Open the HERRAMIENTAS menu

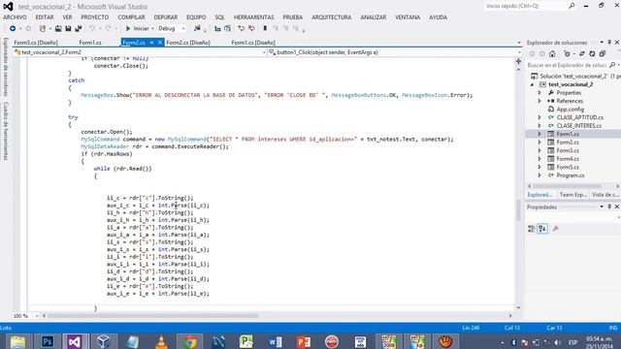[254, 17]
